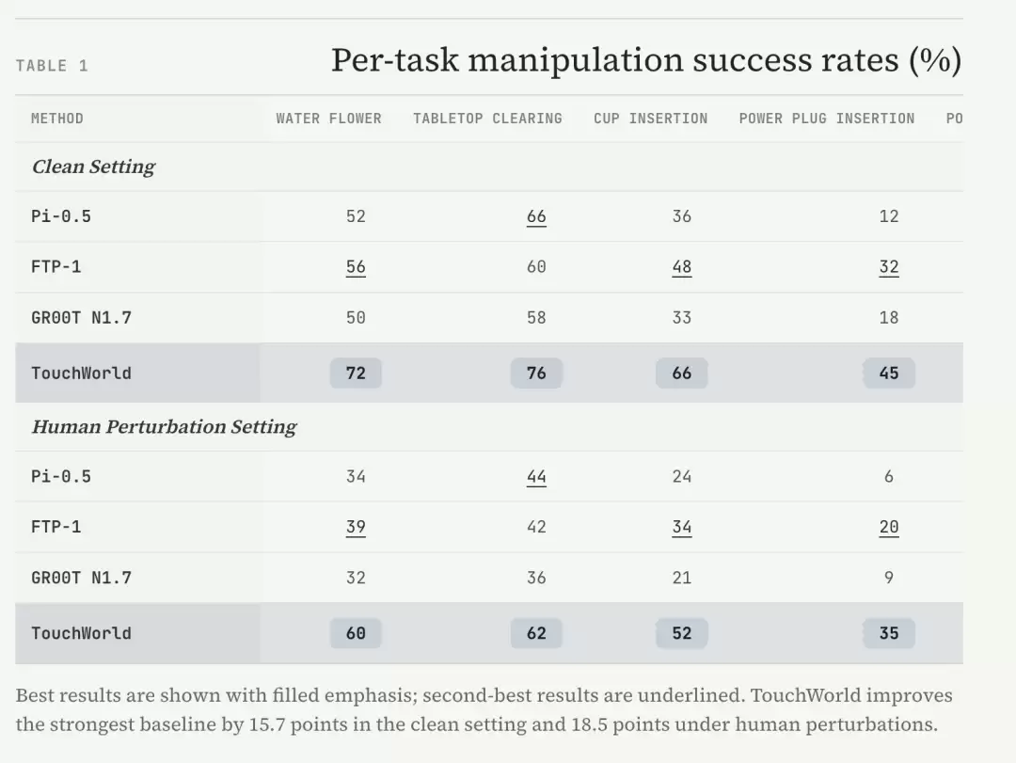Click the Human Perturbation Setting heading
The image size is (1016, 763).
(164, 426)
